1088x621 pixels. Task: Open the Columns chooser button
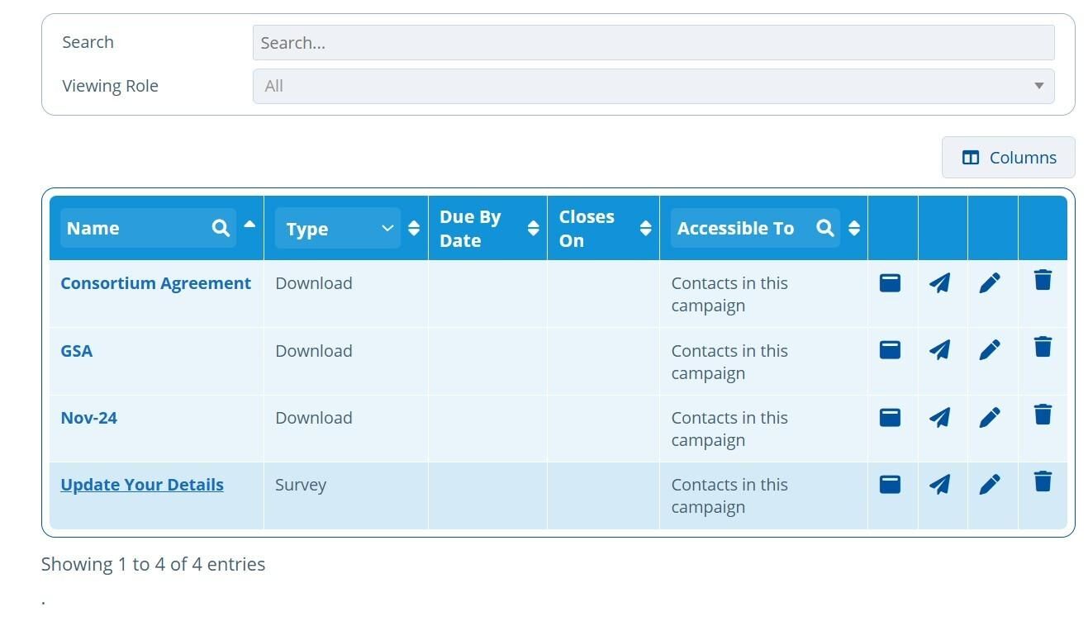1008,158
